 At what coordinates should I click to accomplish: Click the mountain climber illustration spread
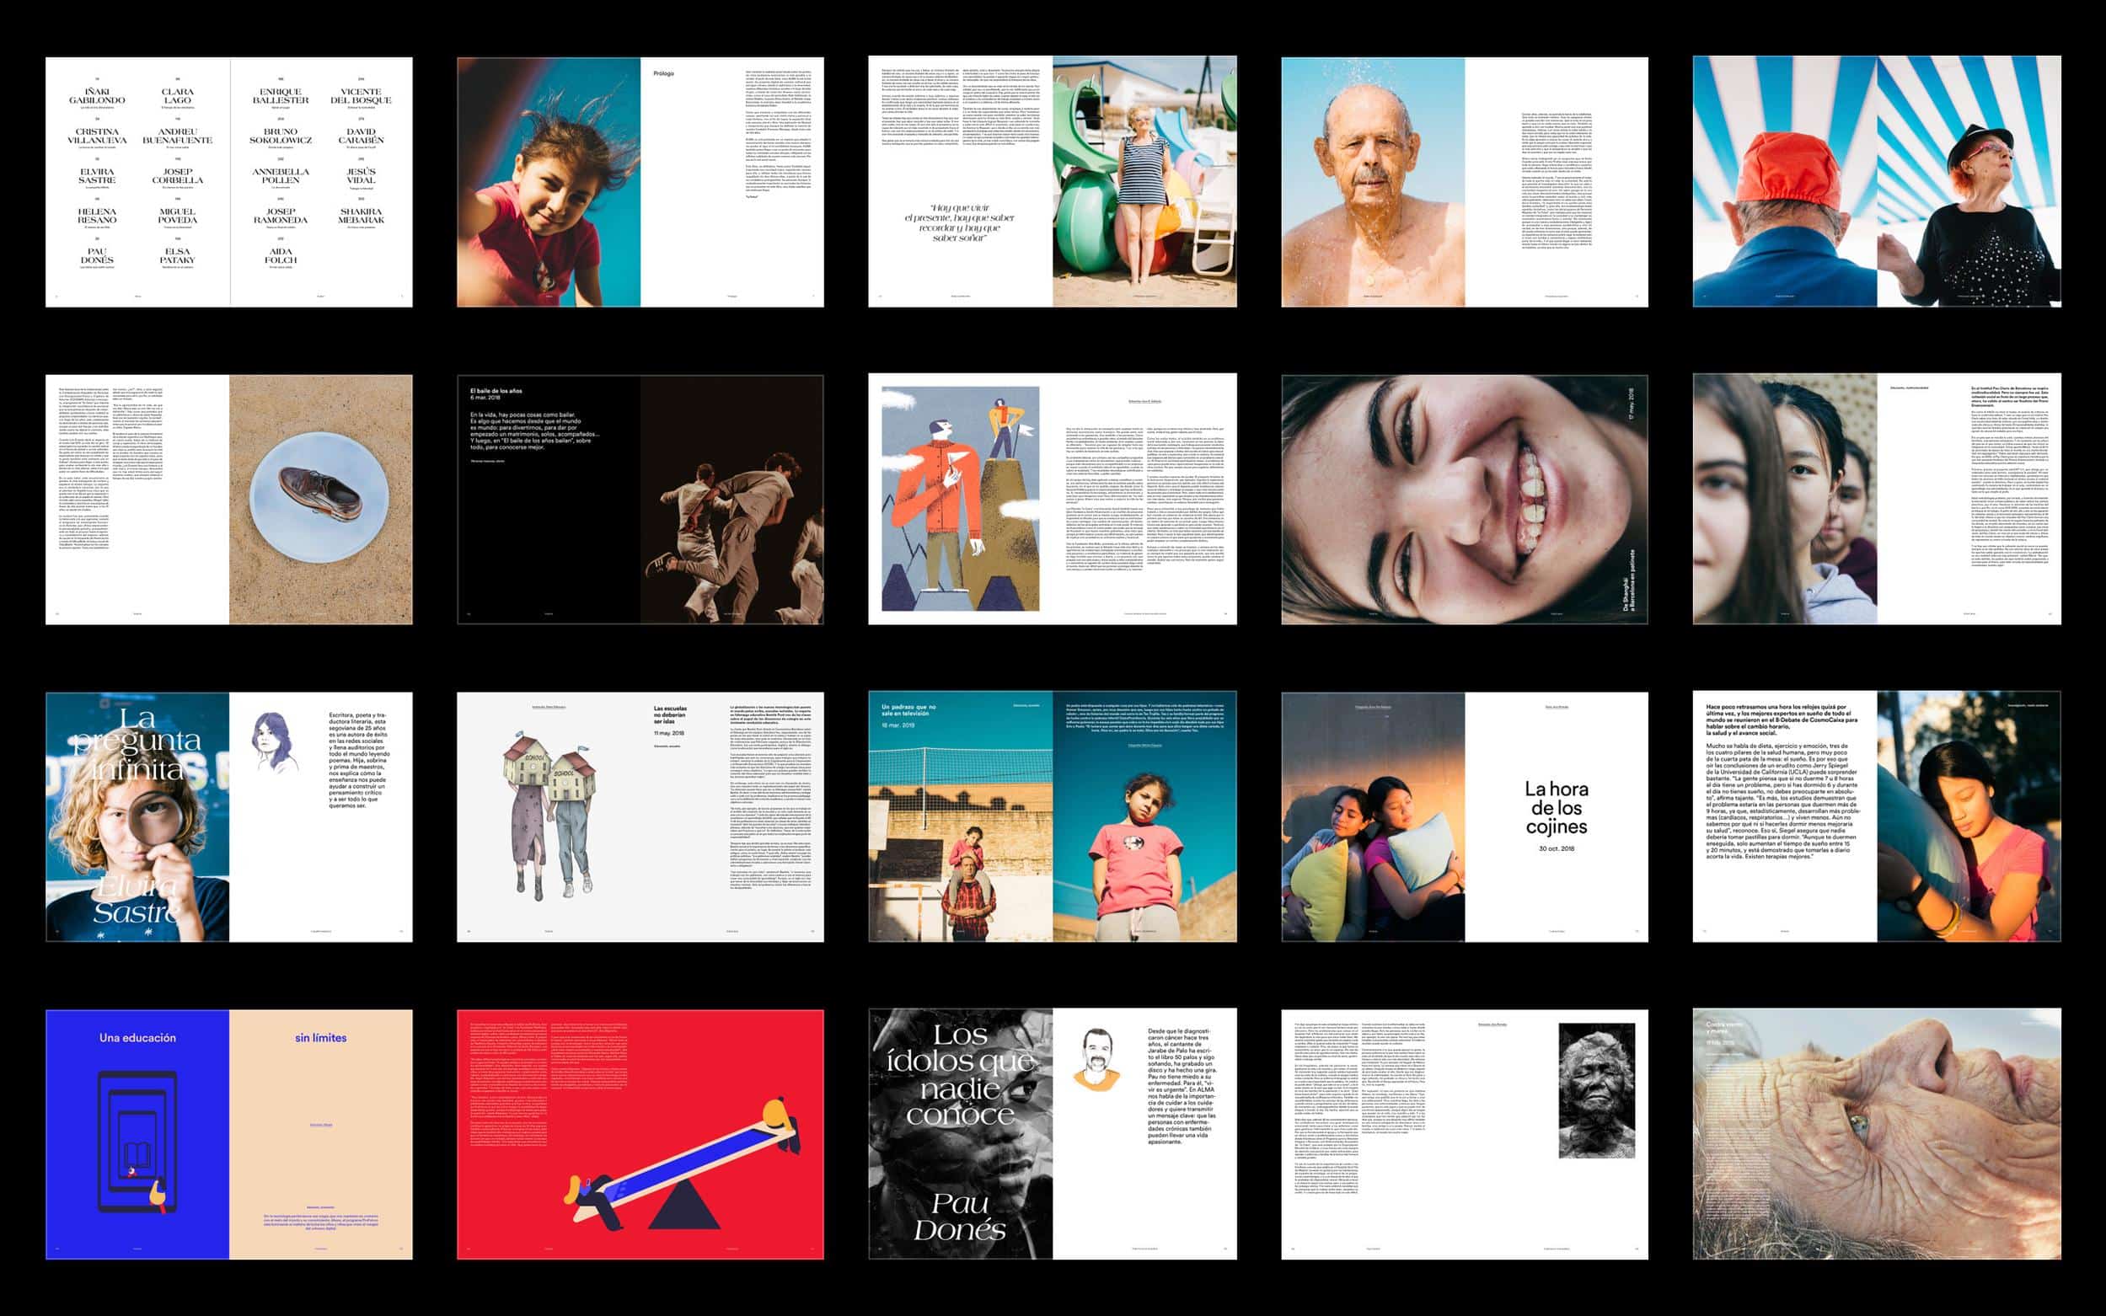(1052, 500)
